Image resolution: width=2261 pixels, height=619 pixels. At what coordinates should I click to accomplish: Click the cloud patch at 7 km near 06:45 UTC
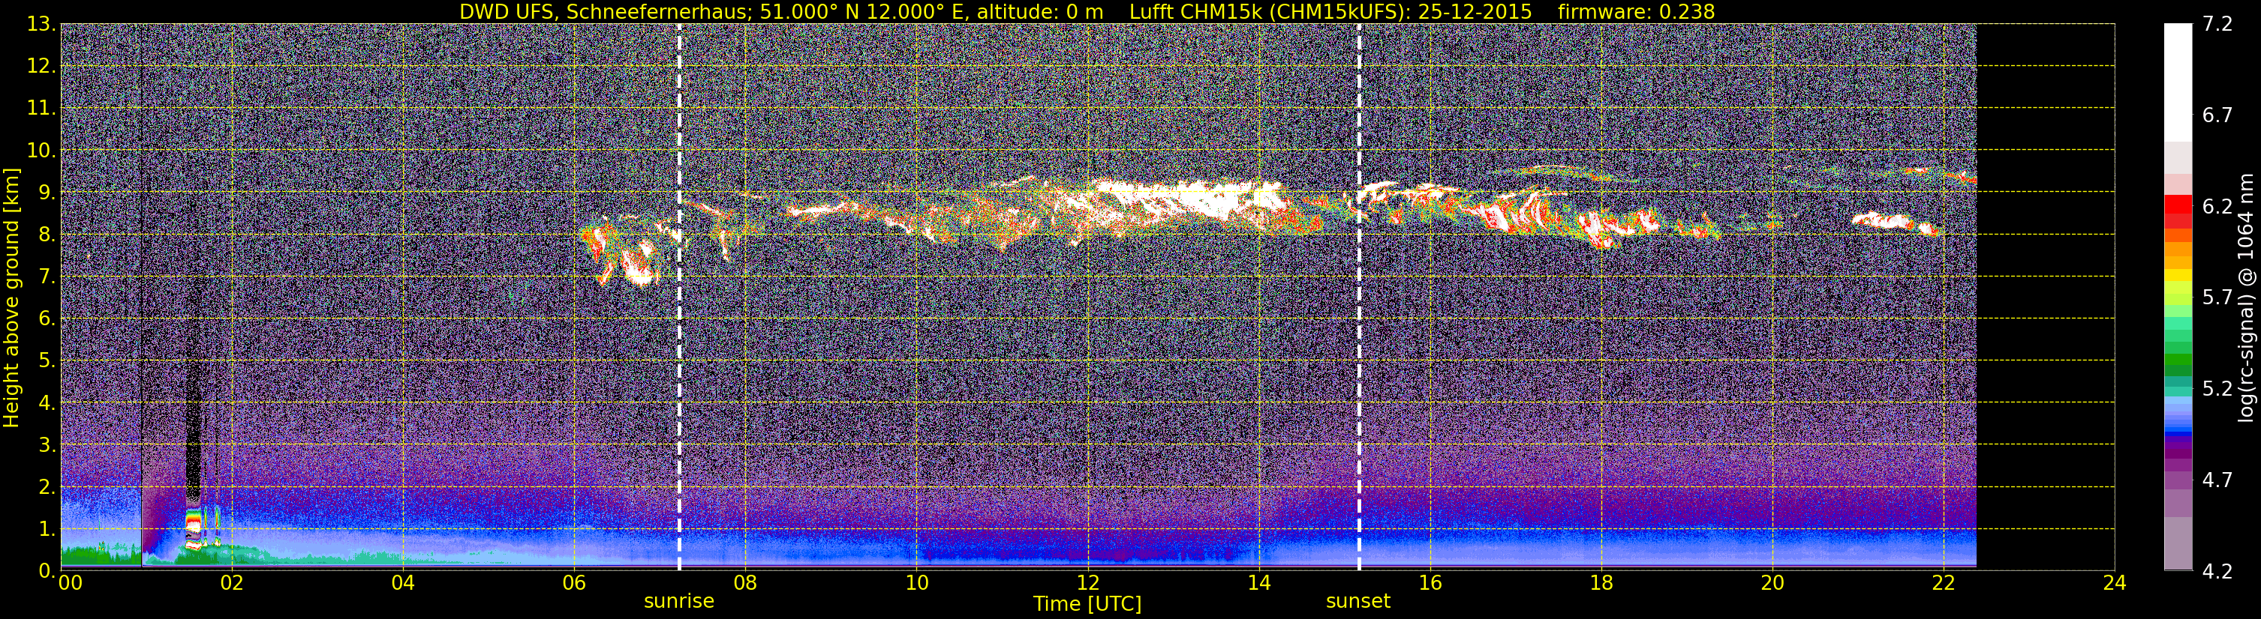tap(638, 263)
